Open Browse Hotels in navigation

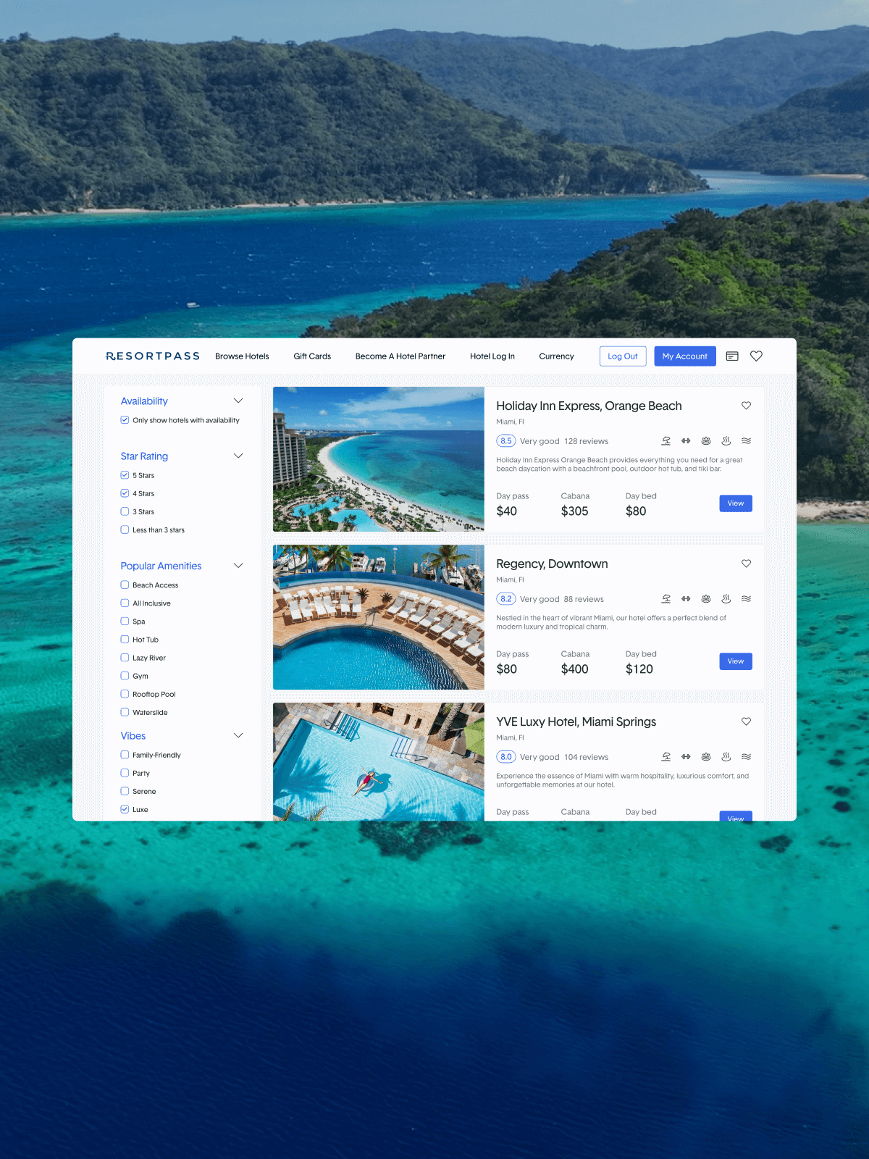point(242,356)
